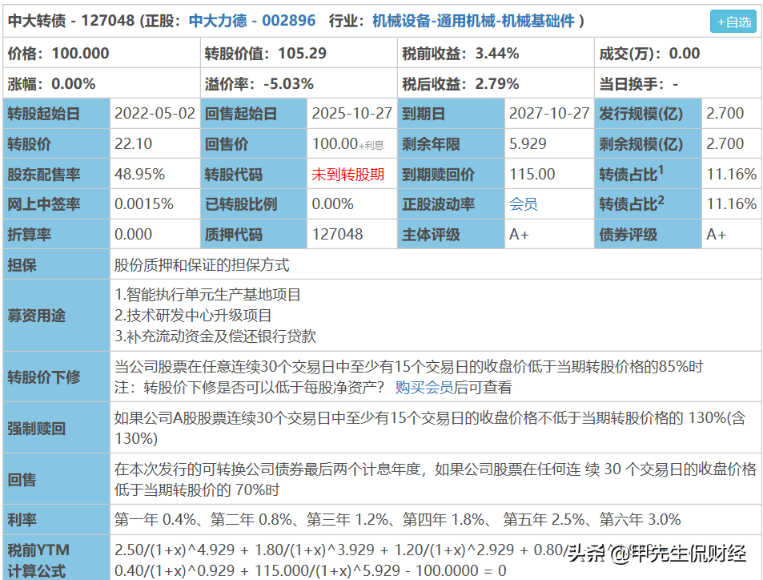Click the 回售 row header
Screen dimensions: 763x580
[x=57, y=479]
